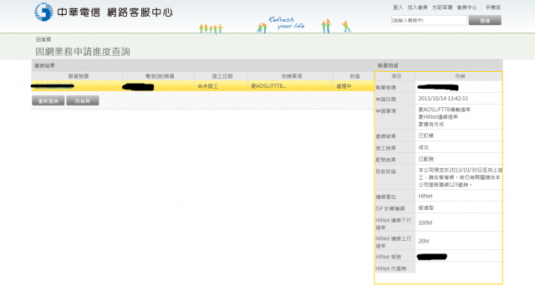Click the 中華電信 網路客服中心 site title
The image size is (535, 302).
[115, 13]
